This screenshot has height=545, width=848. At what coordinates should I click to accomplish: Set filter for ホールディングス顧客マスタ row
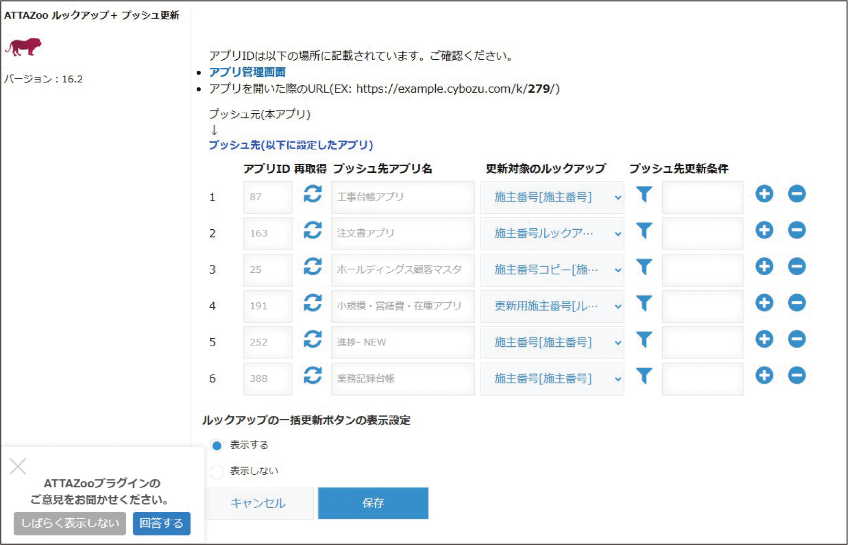(644, 267)
